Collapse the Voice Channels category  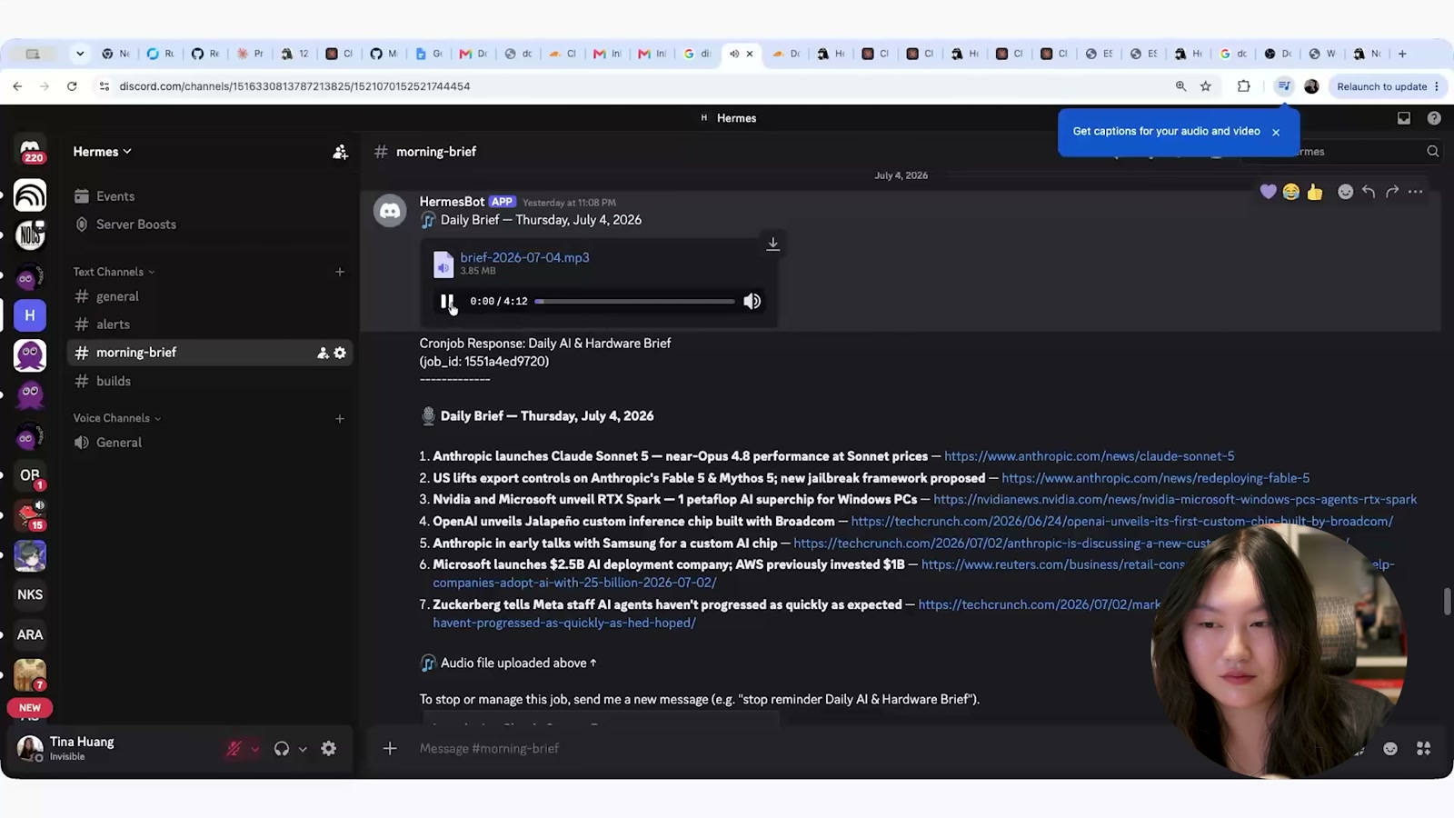(117, 418)
